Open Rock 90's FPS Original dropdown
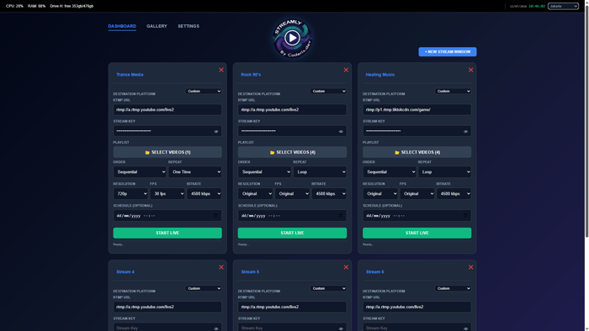 pos(292,194)
